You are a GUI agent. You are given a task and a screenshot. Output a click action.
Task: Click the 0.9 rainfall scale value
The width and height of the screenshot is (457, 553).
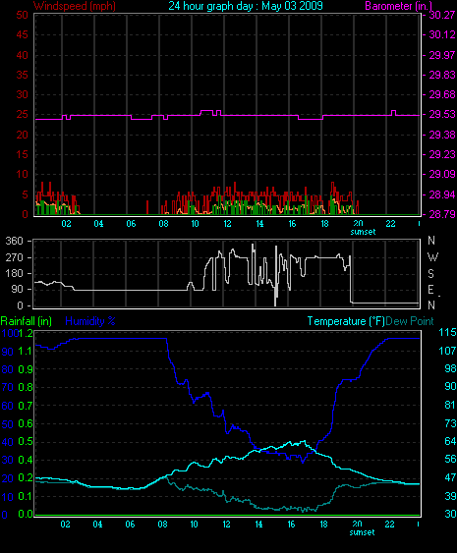[x=26, y=369]
